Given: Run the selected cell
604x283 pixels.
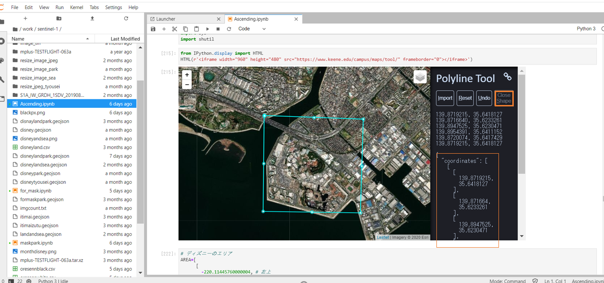Looking at the screenshot, I should (207, 29).
